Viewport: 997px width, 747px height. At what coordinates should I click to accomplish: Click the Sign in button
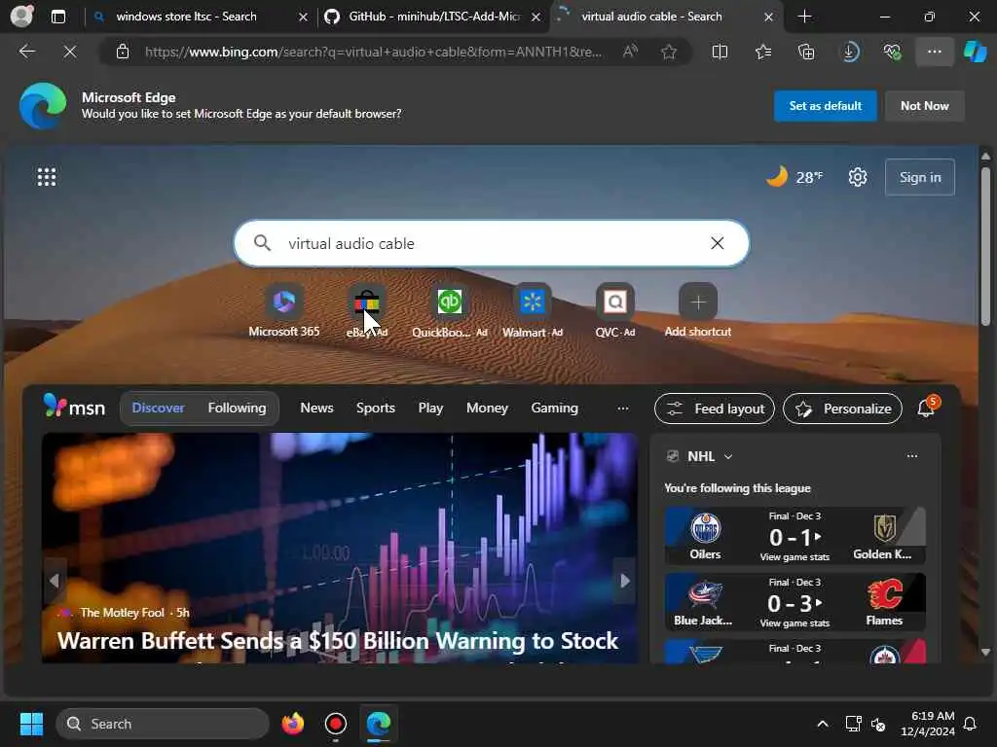[919, 177]
